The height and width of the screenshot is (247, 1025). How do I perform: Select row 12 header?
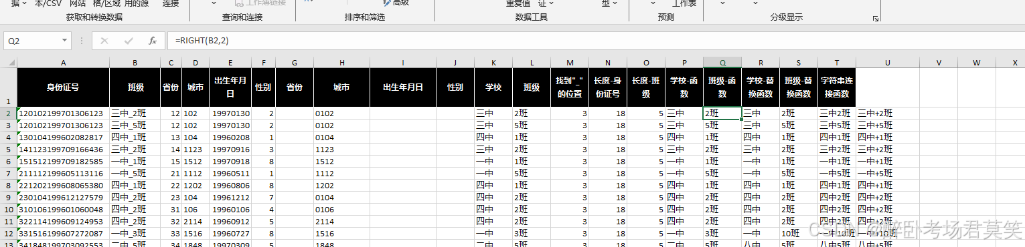(9, 234)
